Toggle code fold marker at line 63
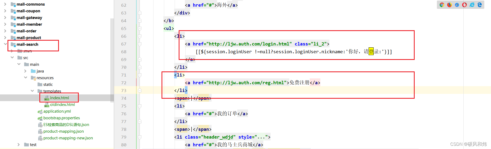The image size is (491, 149). (x=140, y=13)
